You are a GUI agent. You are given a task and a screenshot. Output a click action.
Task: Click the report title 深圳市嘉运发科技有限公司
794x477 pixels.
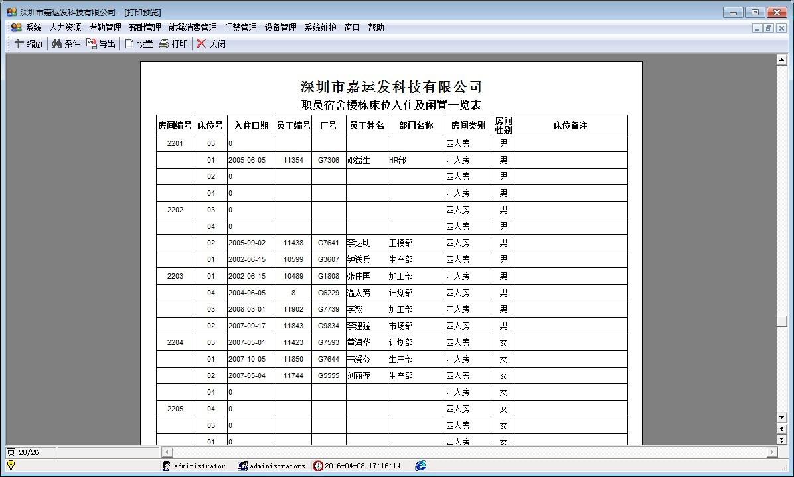(391, 86)
